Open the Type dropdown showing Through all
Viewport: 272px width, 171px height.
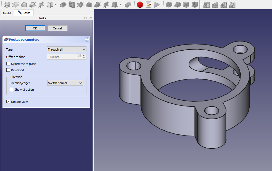[x=67, y=49]
